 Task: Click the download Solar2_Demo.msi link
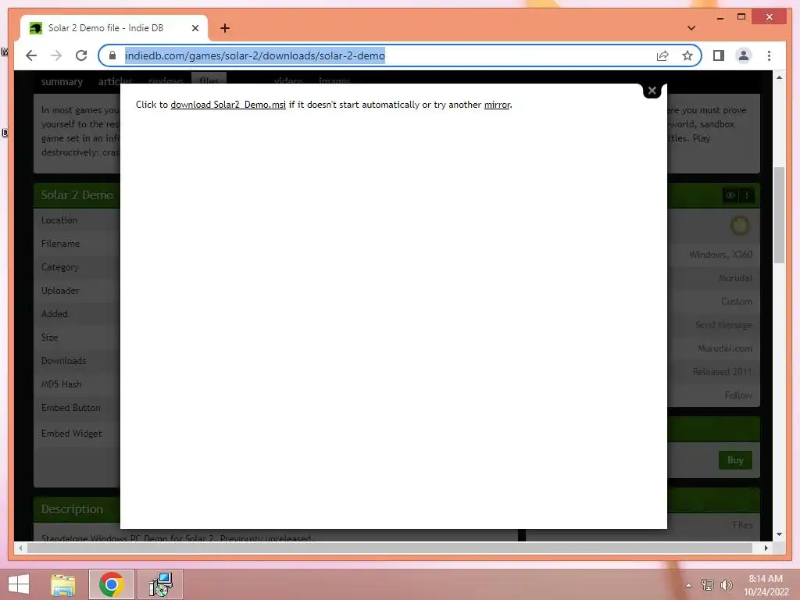pos(228,105)
